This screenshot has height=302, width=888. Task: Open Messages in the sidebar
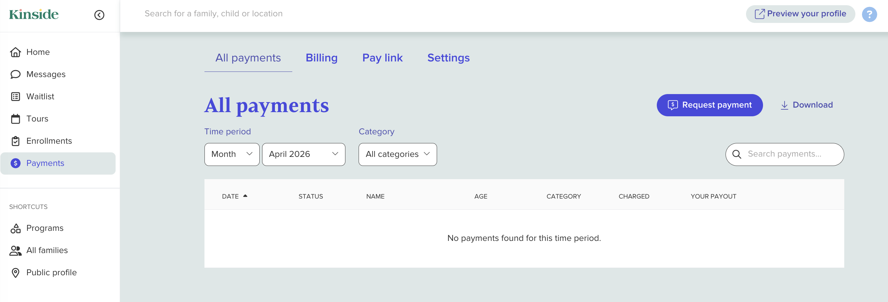(x=58, y=74)
